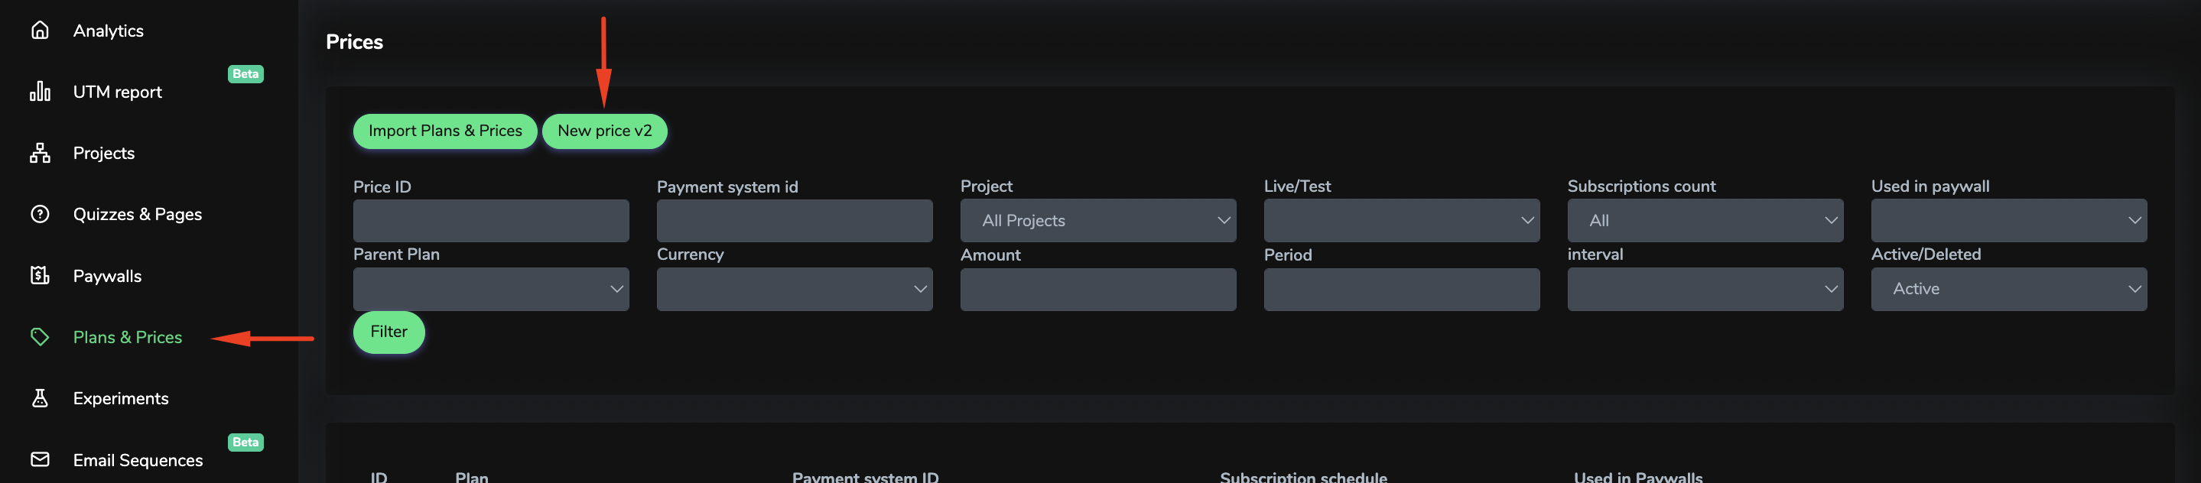Open the Active/Deleted dropdown showing Active

(2008, 290)
